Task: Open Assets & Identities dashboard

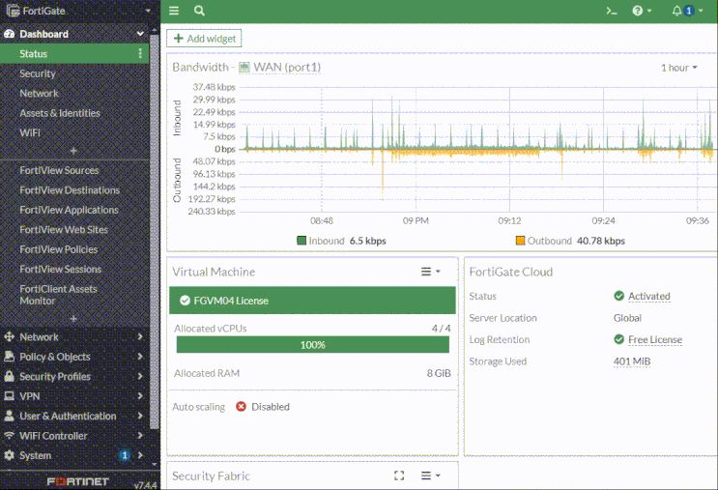Action: pyautogui.click(x=60, y=113)
